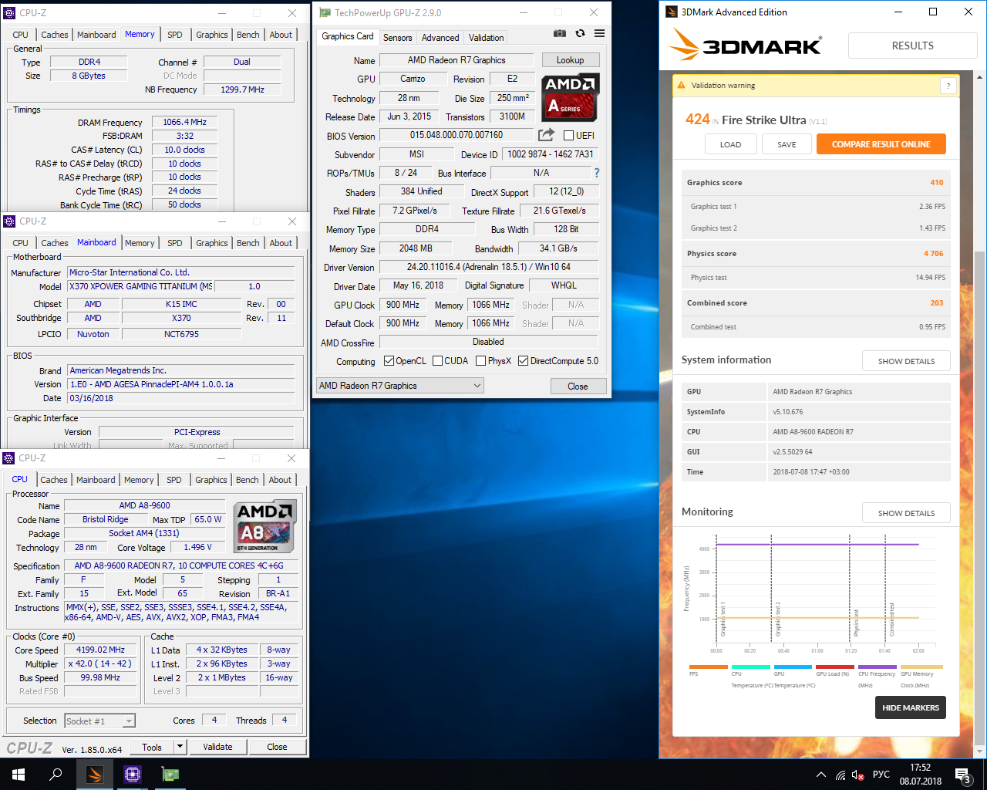Click the CPU-Z Tools button
The image size is (987, 790).
pos(152,747)
